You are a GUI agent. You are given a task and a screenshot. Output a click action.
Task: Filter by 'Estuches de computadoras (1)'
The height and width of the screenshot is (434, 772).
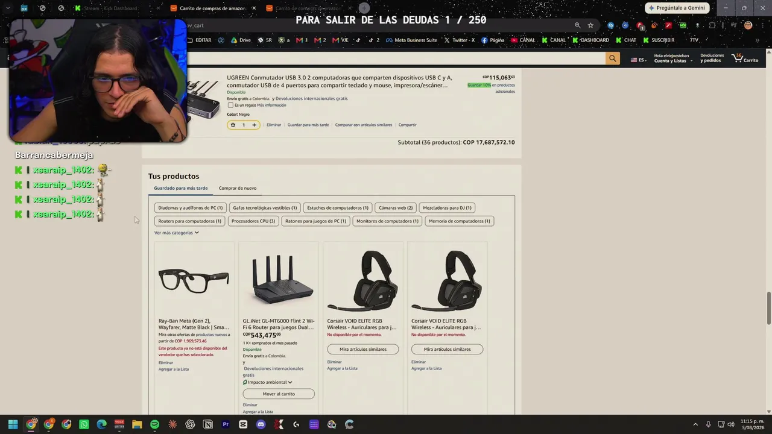(x=338, y=208)
